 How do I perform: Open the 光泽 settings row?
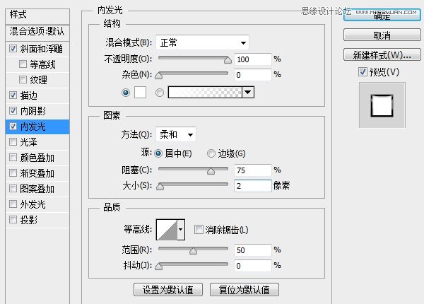[37, 142]
